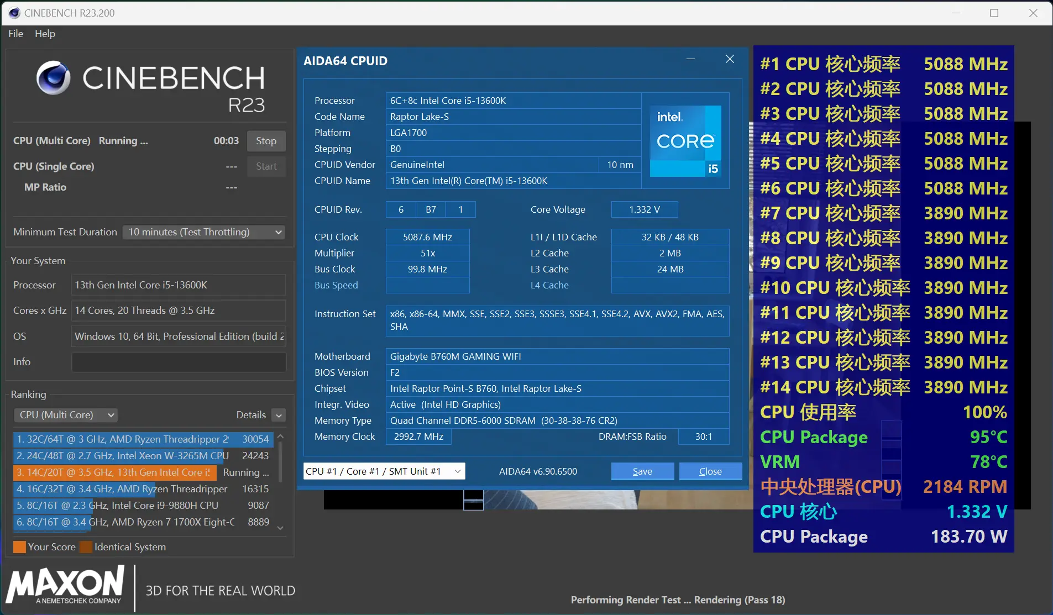The image size is (1053, 615).
Task: Expand the ranking Details dropdown arrow
Action: pos(279,415)
